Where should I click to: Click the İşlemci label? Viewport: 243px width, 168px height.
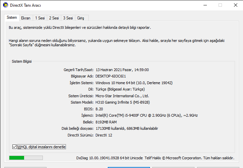[x=87, y=115]
